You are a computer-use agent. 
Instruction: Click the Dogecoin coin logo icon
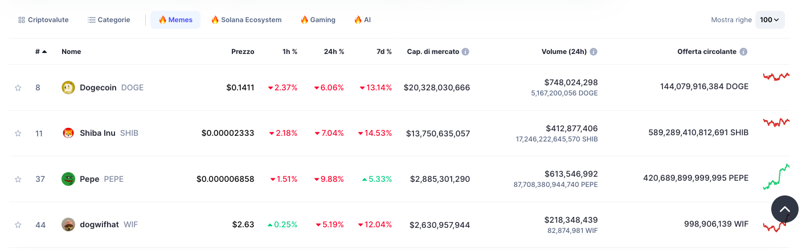click(68, 88)
